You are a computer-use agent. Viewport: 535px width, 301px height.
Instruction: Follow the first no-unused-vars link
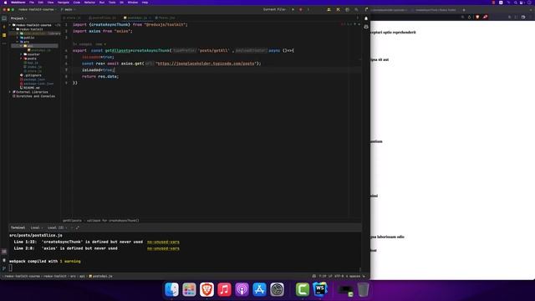163,242
